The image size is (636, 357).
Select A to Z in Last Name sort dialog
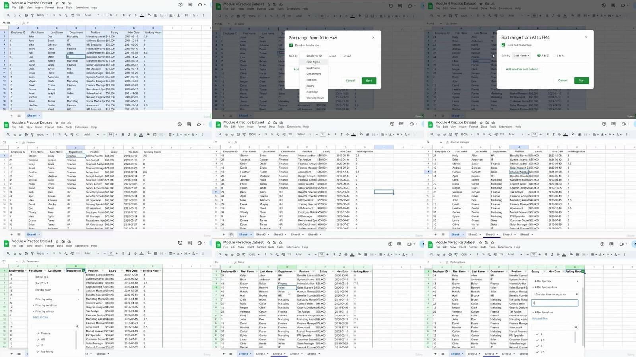[539, 56]
